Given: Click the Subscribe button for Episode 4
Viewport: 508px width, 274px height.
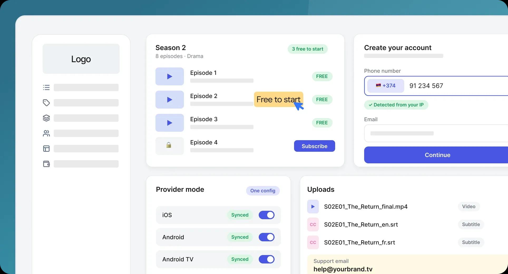Looking at the screenshot, I should [x=315, y=146].
